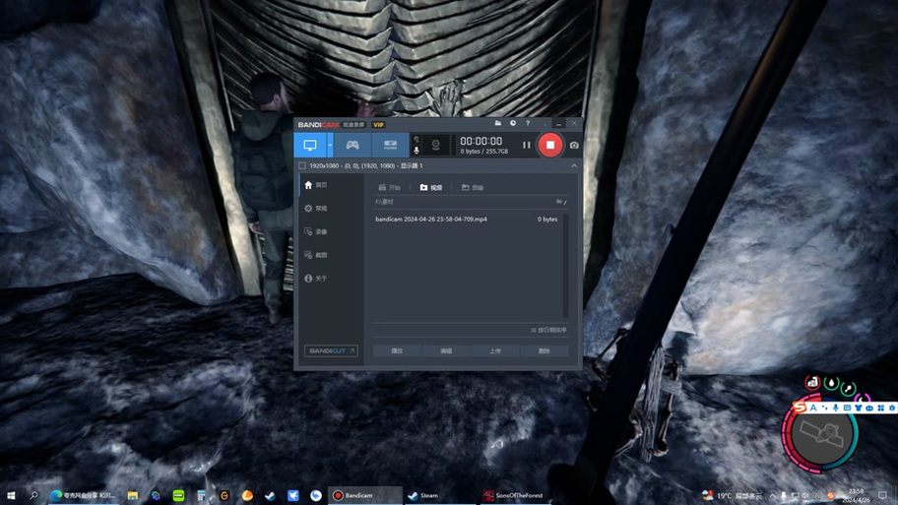
Task: Click the 删除 Delete button
Action: [x=545, y=351]
